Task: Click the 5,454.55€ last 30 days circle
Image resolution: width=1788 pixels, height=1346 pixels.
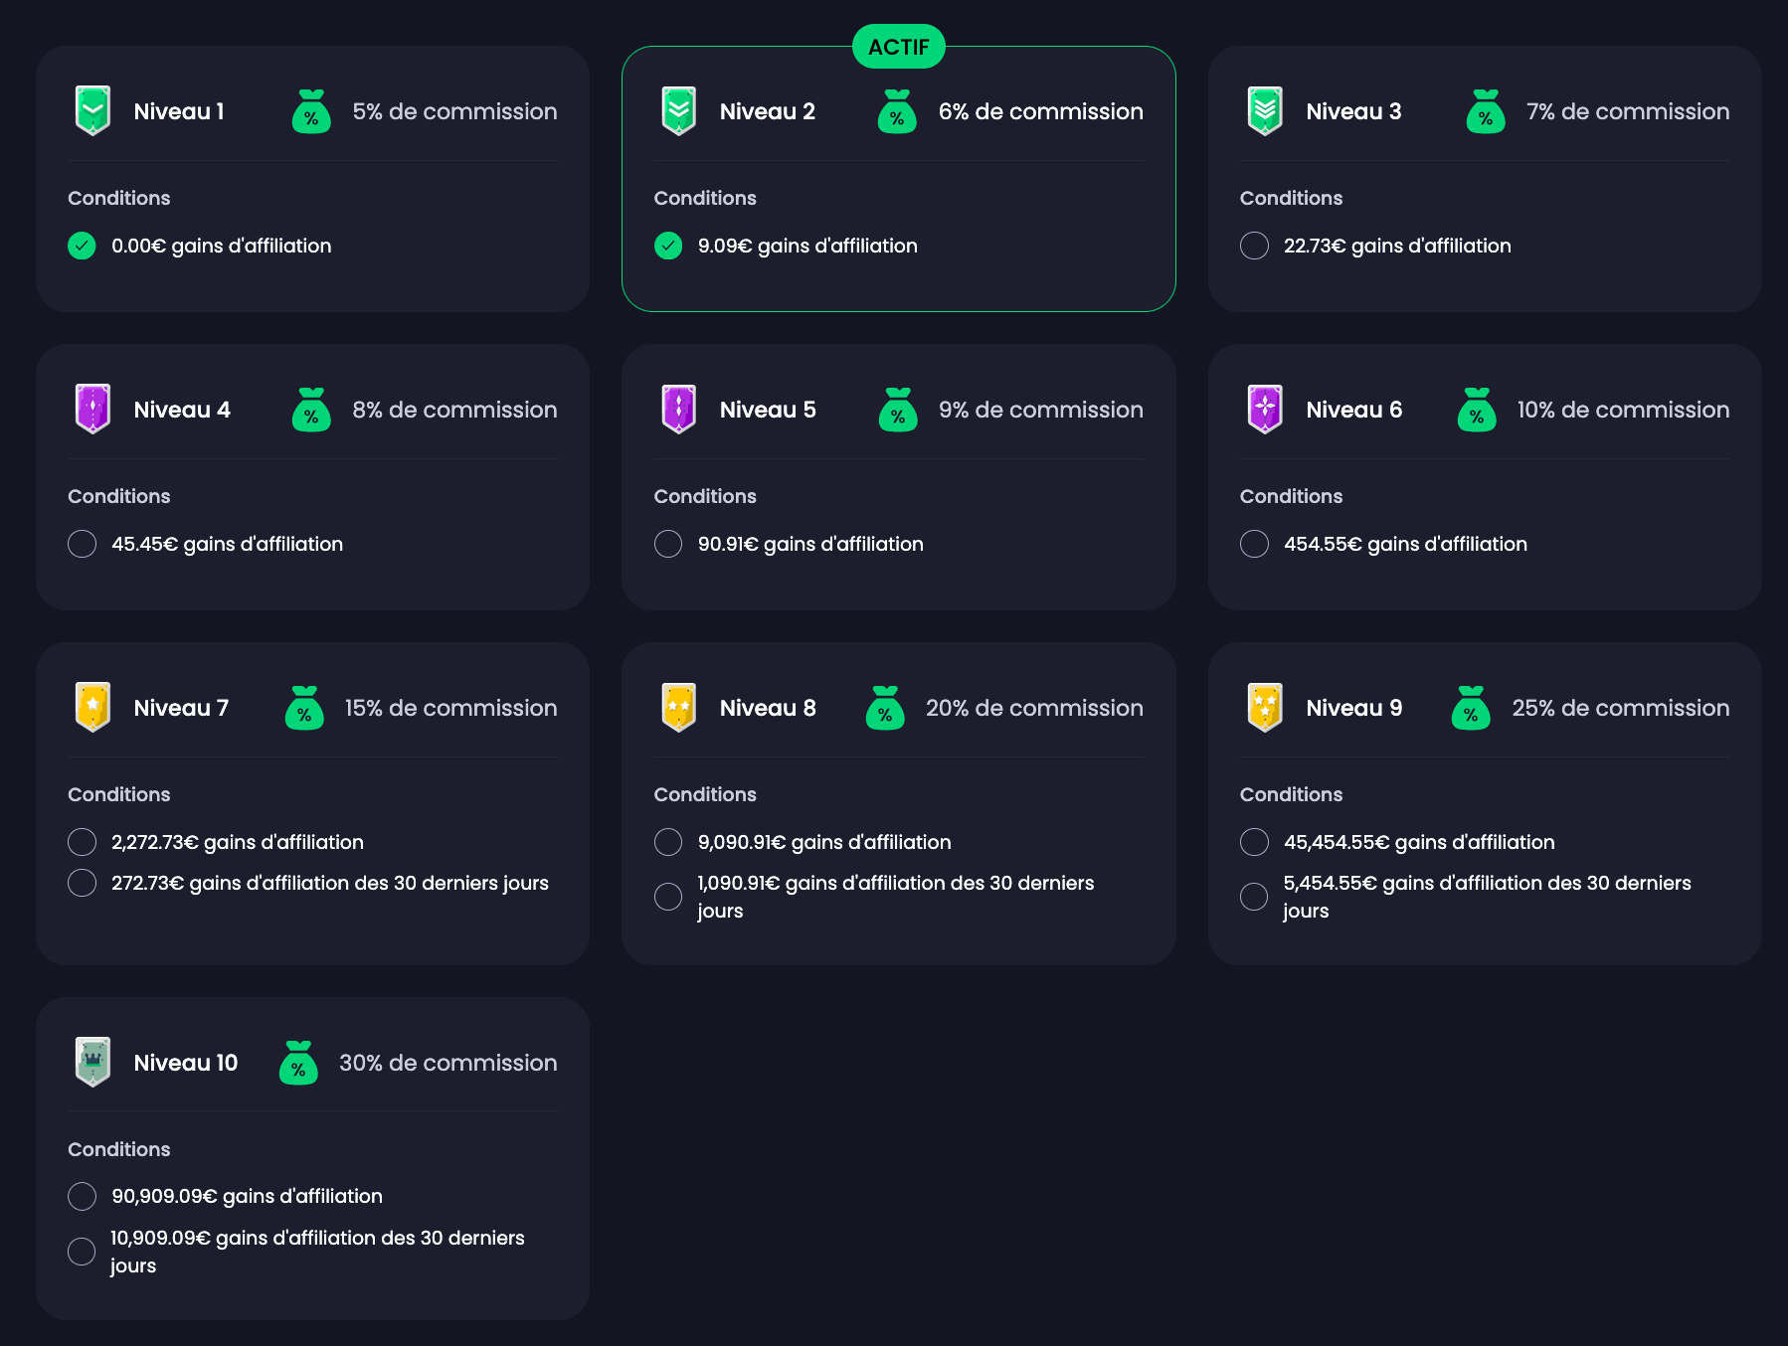Action: tap(1254, 897)
